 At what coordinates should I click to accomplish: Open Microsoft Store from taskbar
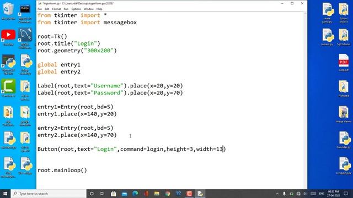[114, 194]
